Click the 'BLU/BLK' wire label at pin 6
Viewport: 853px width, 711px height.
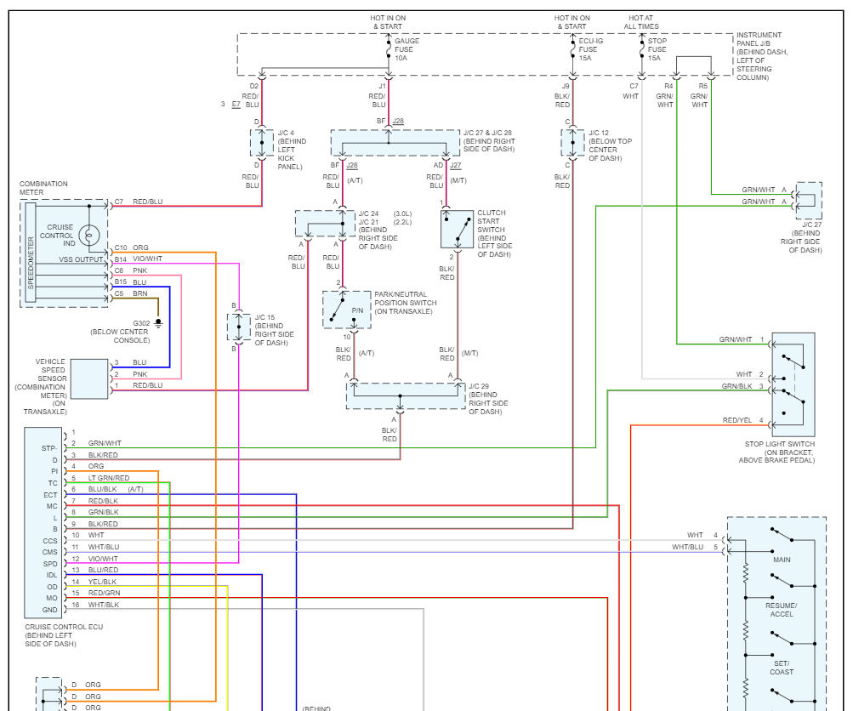tap(104, 489)
